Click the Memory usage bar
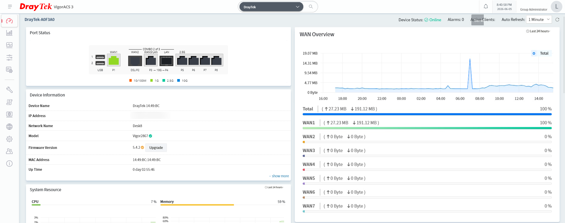The width and height of the screenshot is (565, 223). 223,205
